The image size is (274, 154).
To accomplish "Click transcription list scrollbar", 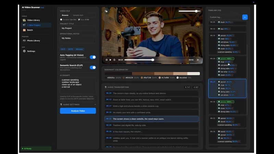I will click(x=199, y=114).
